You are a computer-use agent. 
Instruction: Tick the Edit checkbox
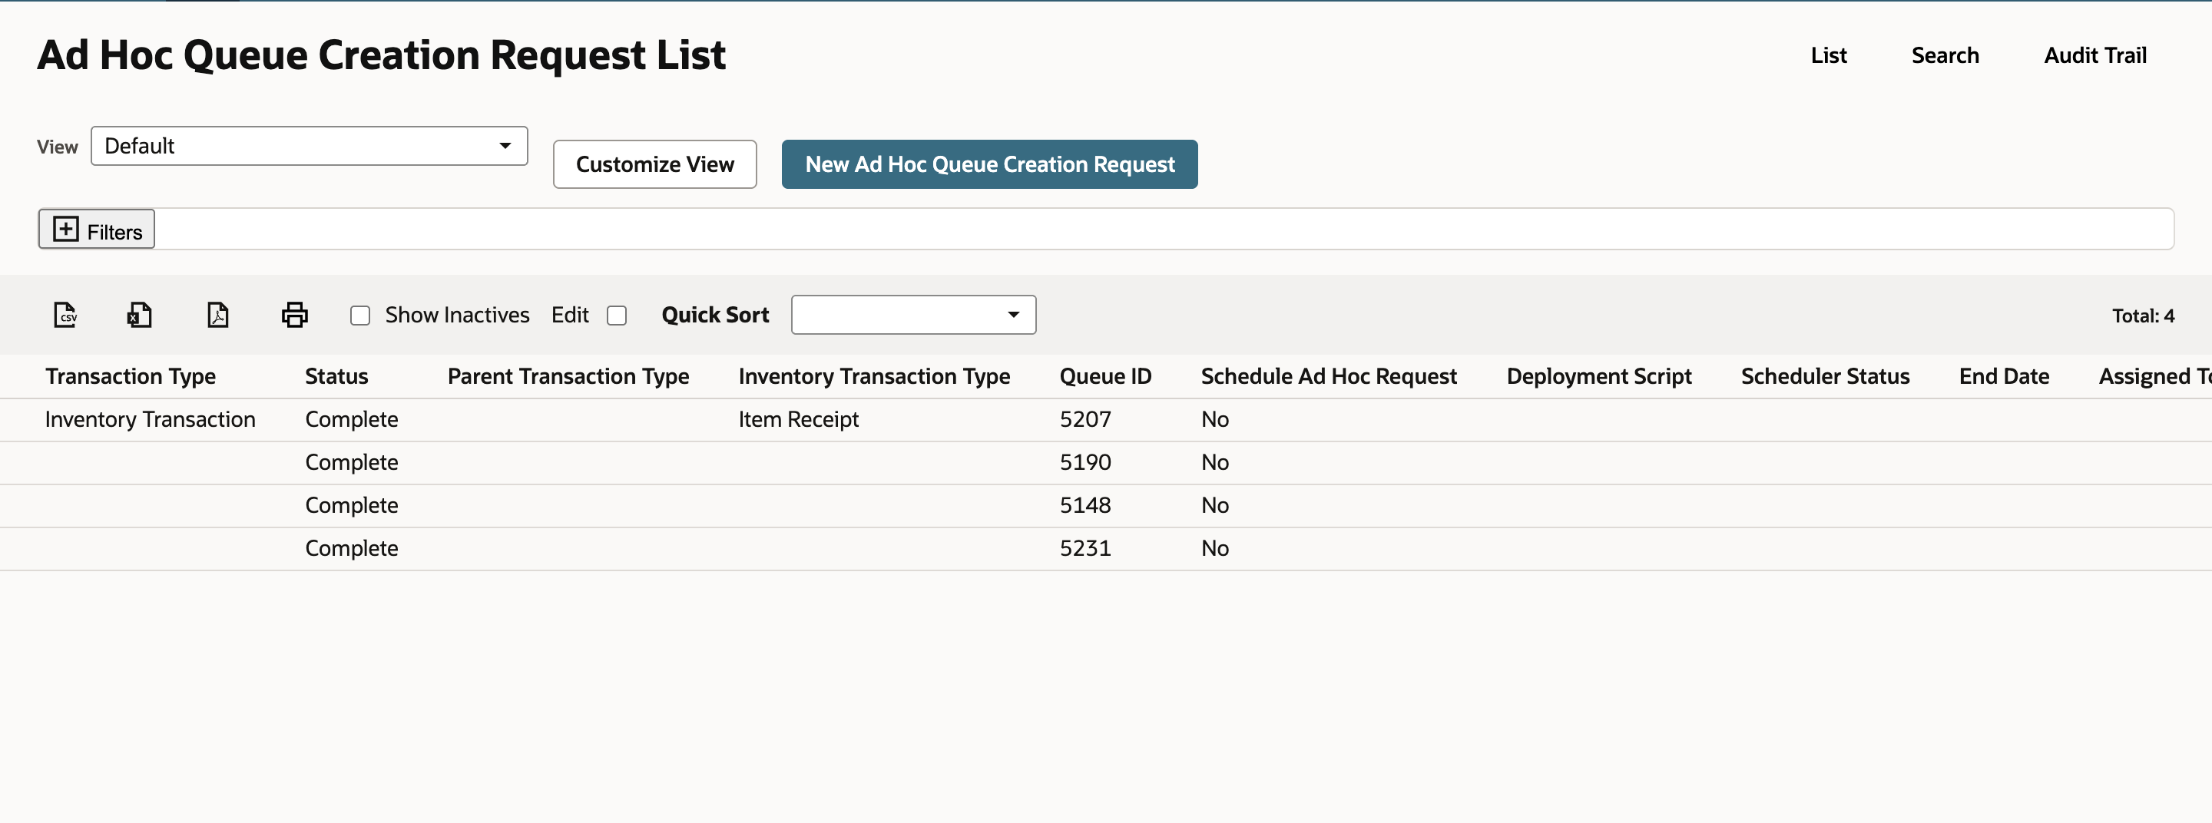click(x=617, y=316)
